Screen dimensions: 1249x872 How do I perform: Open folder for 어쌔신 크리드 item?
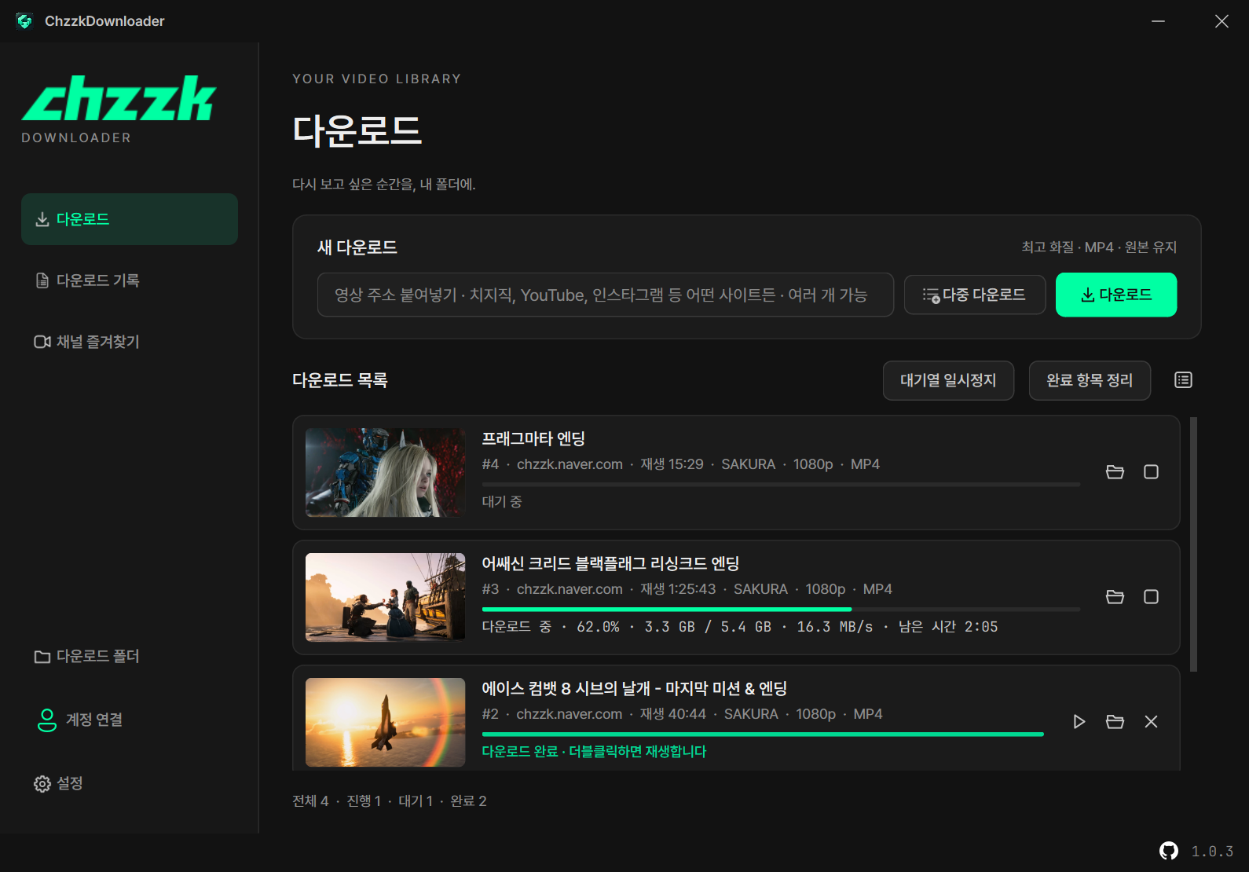pos(1115,597)
